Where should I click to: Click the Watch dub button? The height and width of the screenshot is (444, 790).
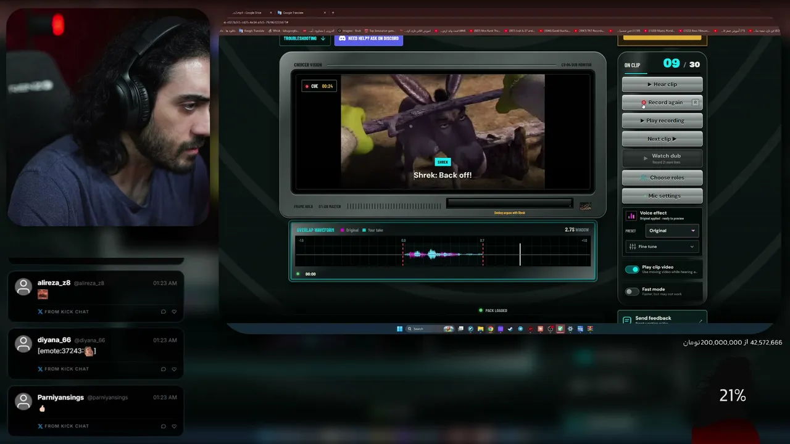point(662,158)
